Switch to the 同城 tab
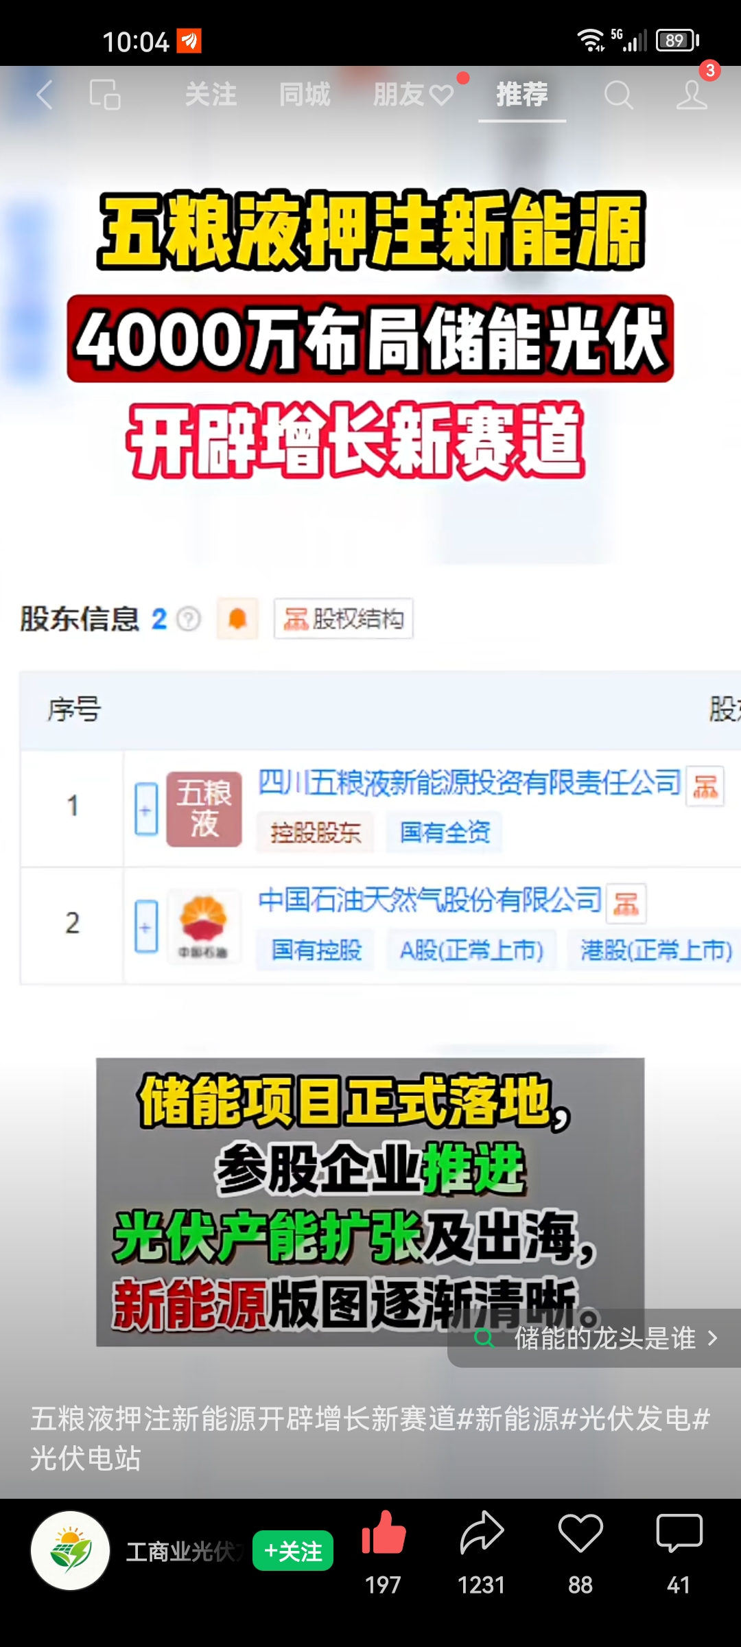741x1647 pixels. (x=305, y=95)
